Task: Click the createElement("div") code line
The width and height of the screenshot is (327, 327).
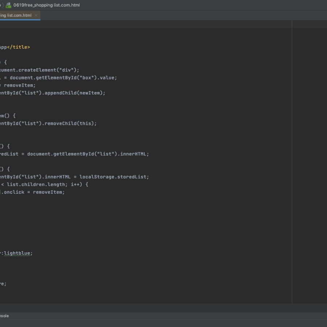Action: 40,70
